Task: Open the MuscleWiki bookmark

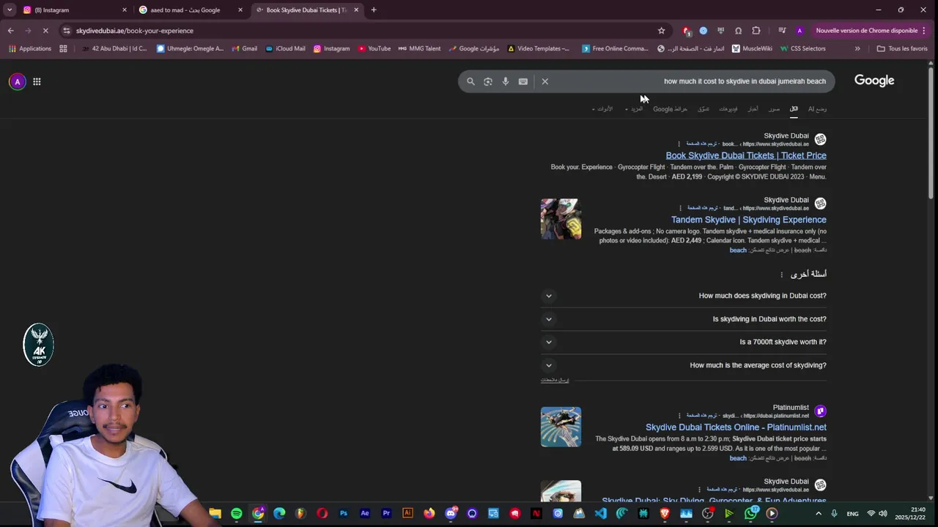Action: (x=752, y=48)
